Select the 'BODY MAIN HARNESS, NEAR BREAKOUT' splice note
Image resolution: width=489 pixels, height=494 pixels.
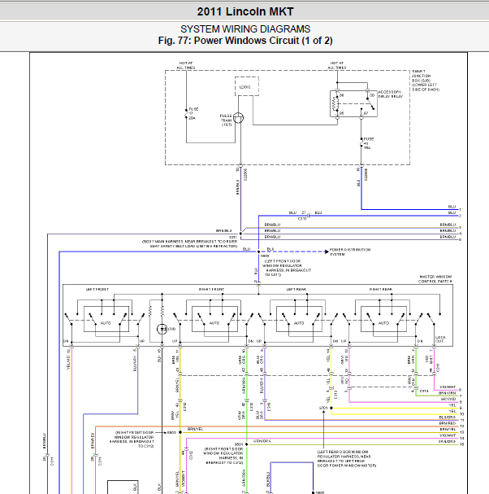point(190,244)
